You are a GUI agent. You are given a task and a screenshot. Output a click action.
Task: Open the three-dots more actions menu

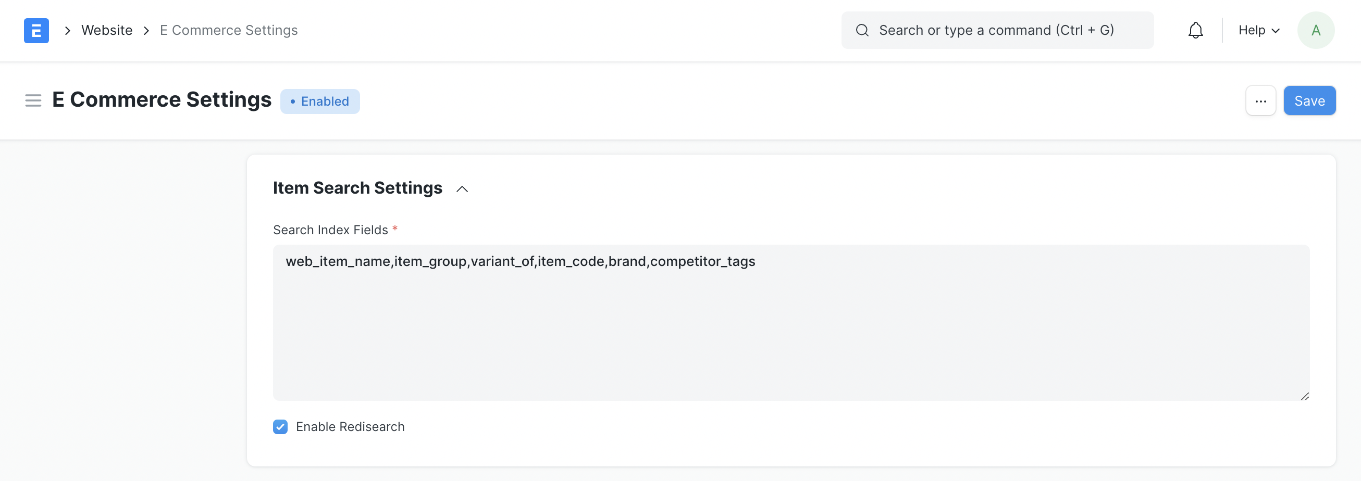coord(1260,101)
